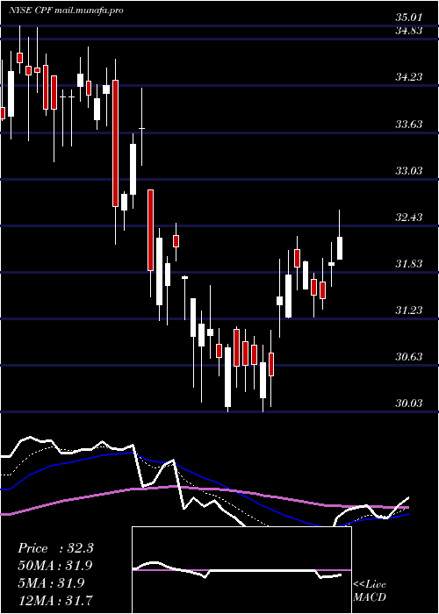Click the 31.83 price axis label
This screenshot has height=614, width=439.
tap(408, 264)
